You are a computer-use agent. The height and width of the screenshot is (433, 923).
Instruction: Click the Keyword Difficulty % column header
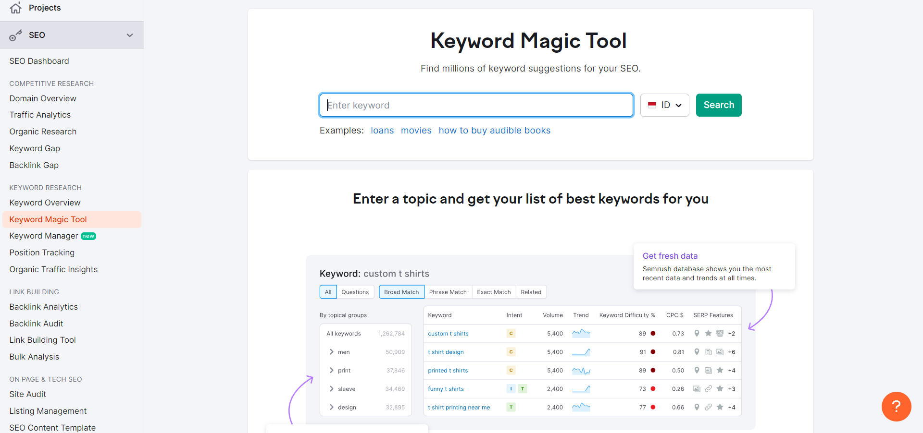click(627, 315)
